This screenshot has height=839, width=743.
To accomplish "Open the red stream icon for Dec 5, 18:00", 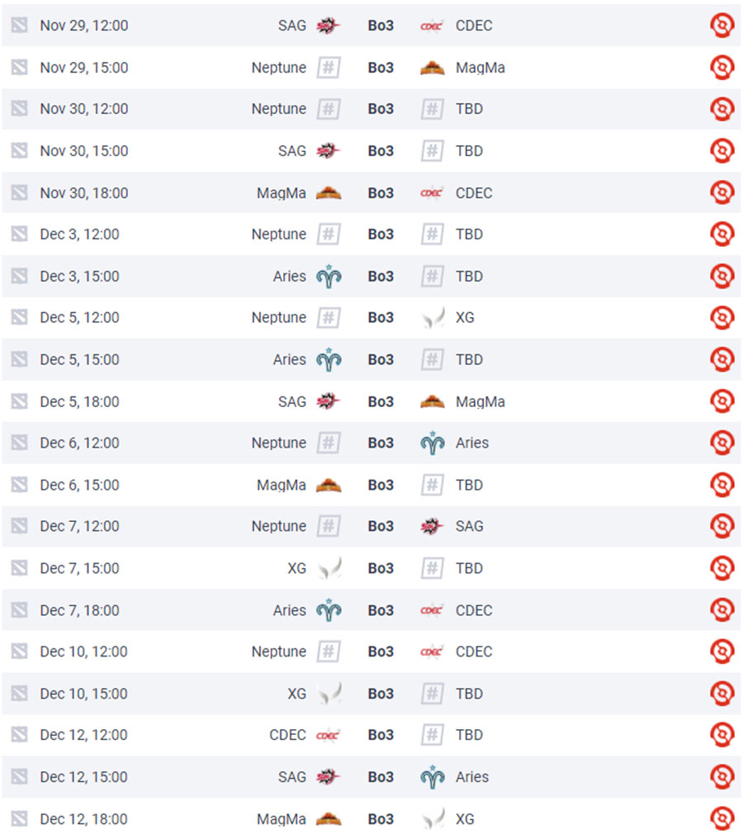I will click(x=722, y=401).
